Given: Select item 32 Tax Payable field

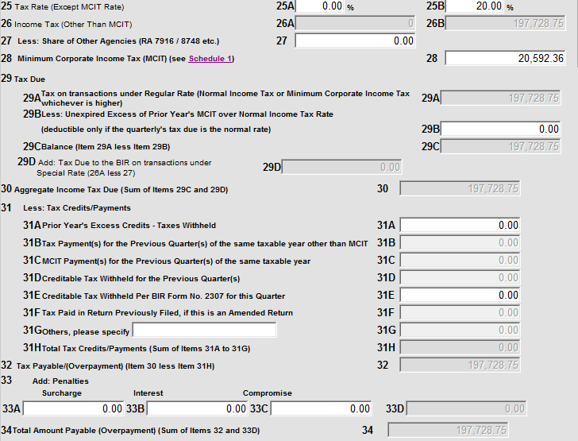Looking at the screenshot, I should pos(460,365).
